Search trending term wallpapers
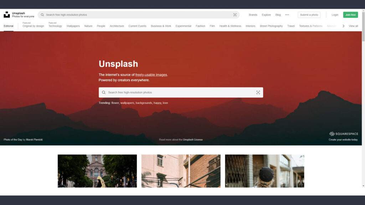 [127, 103]
